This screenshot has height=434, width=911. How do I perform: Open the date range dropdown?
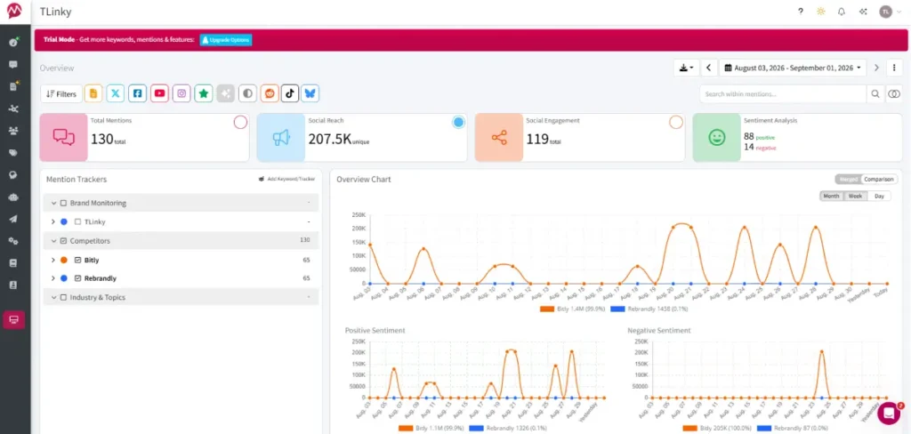793,68
